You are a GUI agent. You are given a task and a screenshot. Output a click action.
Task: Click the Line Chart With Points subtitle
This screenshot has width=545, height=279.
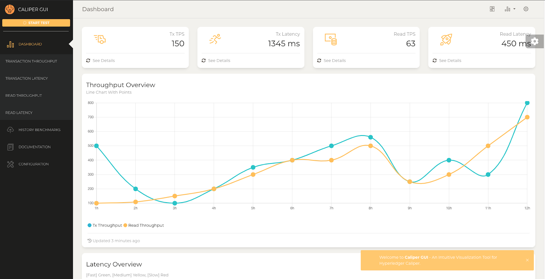(109, 92)
